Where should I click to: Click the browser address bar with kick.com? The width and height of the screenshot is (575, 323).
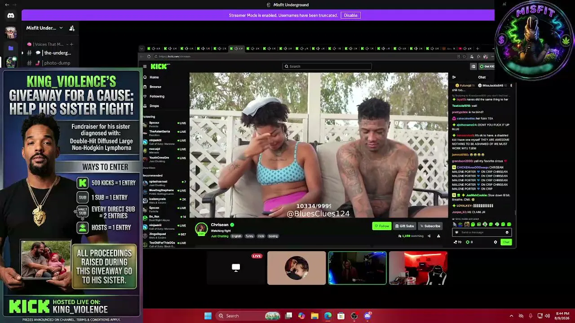[x=305, y=57]
